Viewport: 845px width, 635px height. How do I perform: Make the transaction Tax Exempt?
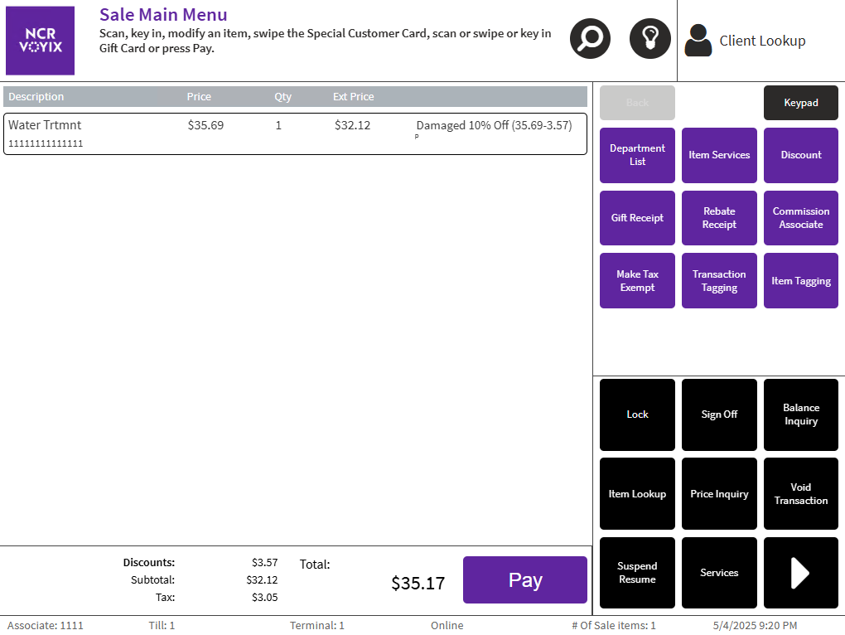[637, 281]
